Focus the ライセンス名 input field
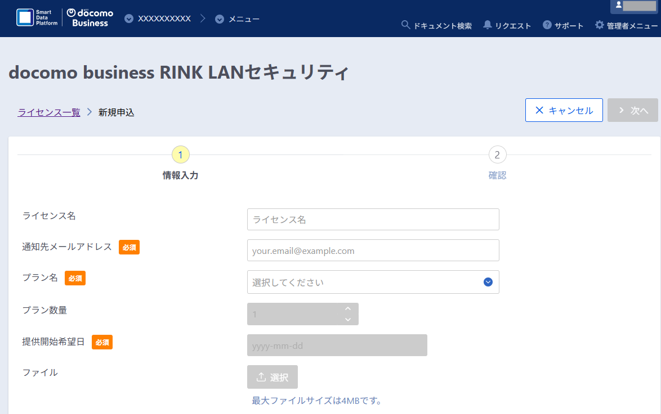Viewport: 661px width, 414px height. click(x=373, y=219)
